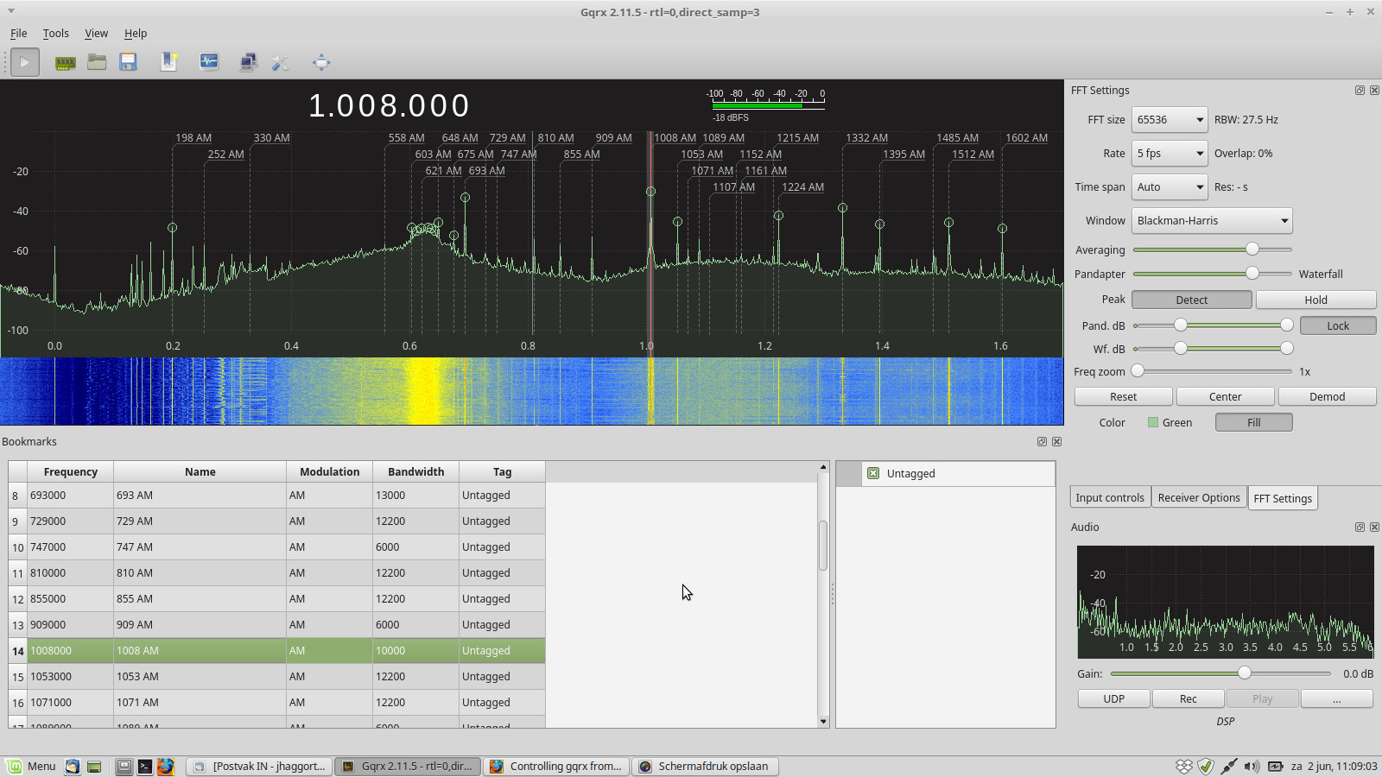Switch to the Receiver Options tab
Screen dimensions: 1382x777
click(1198, 498)
